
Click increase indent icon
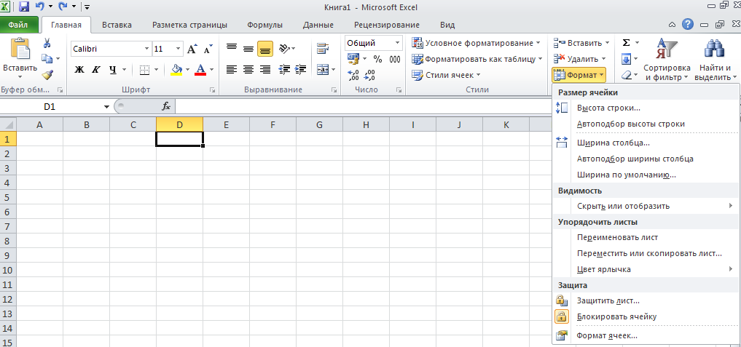tap(301, 70)
